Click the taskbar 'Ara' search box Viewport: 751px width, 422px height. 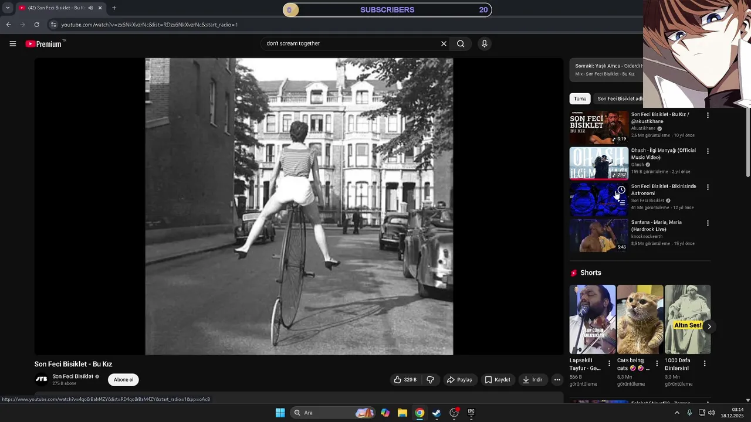click(x=333, y=413)
